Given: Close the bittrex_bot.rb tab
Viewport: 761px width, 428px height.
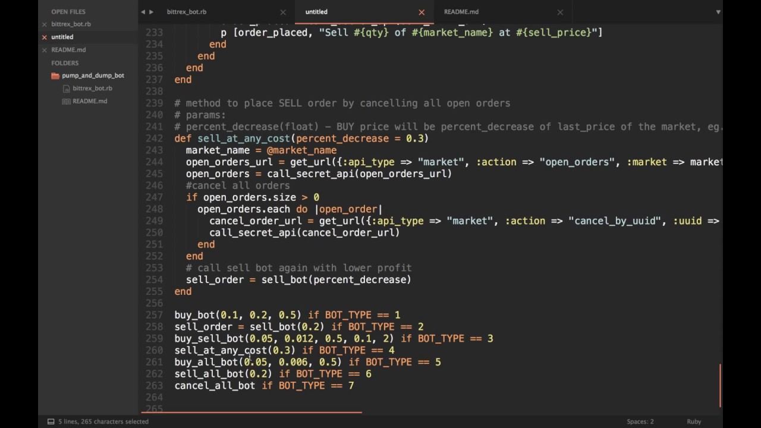Looking at the screenshot, I should tap(283, 12).
